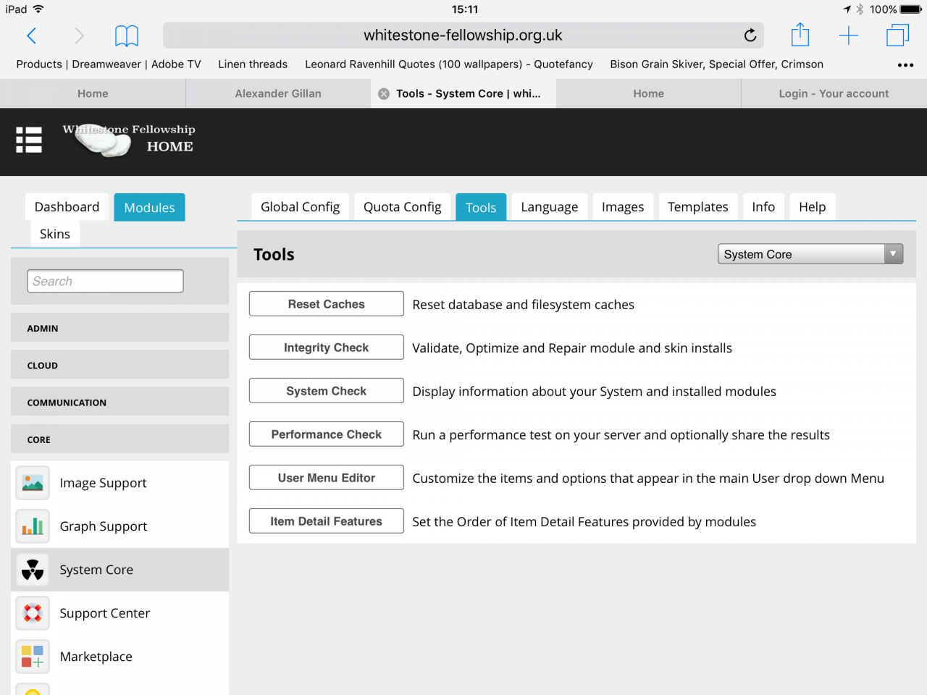This screenshot has height=695, width=927.
Task: Switch to the Language tab
Action: point(549,207)
